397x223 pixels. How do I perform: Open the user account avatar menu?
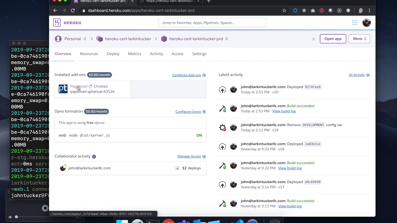click(367, 23)
